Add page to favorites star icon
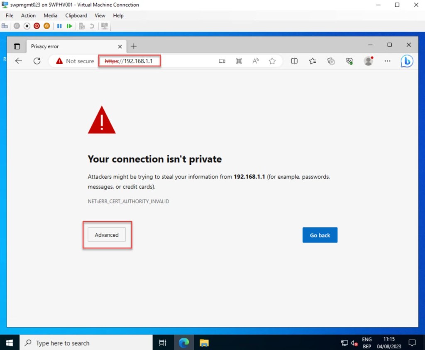425x350 pixels. 272,61
